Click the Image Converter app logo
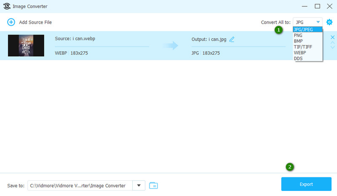 pos(7,6)
